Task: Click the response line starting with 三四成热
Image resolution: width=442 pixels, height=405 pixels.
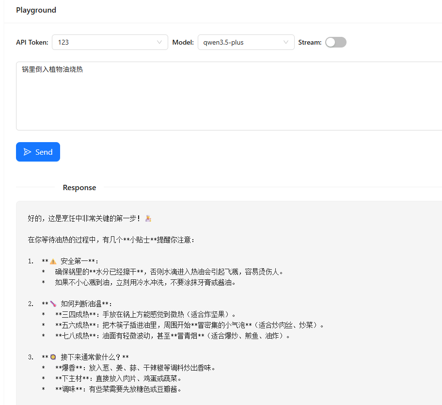Action: click(x=145, y=315)
